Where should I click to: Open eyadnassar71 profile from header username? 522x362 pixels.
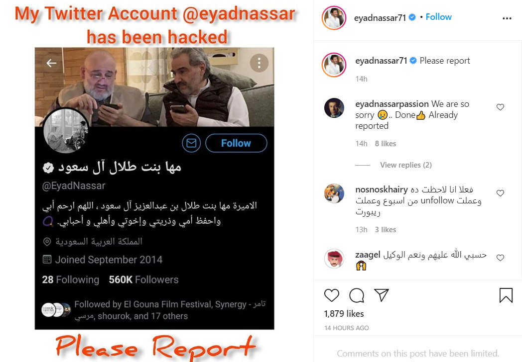(380, 17)
